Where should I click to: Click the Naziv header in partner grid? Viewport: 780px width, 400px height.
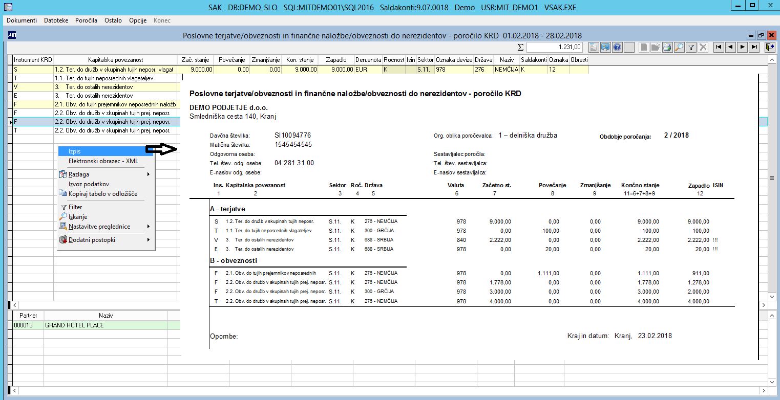click(106, 316)
